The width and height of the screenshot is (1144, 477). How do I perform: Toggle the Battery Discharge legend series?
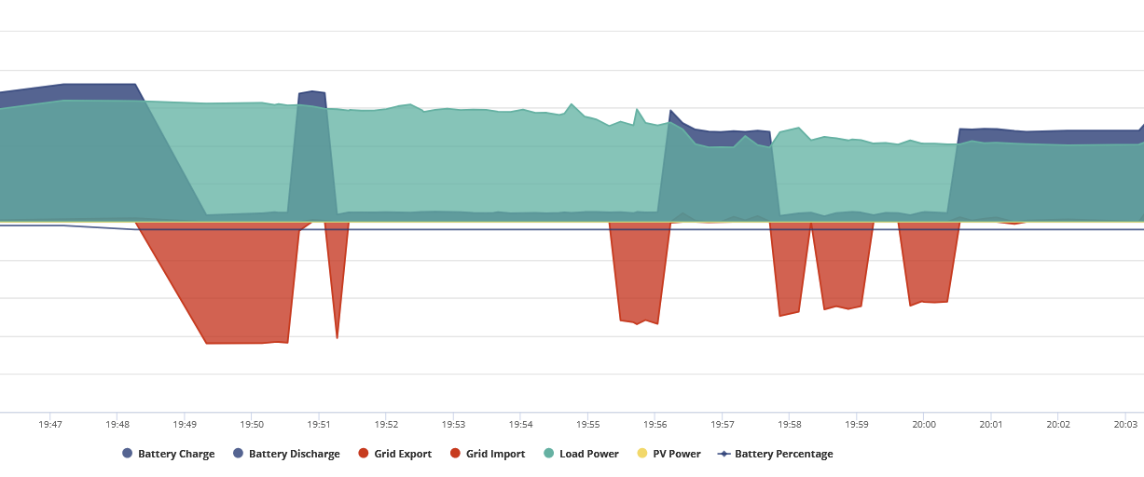tap(286, 454)
